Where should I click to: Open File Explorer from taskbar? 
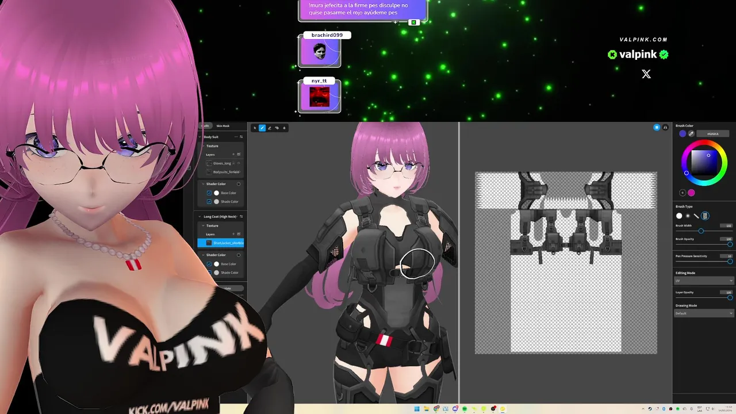click(427, 409)
